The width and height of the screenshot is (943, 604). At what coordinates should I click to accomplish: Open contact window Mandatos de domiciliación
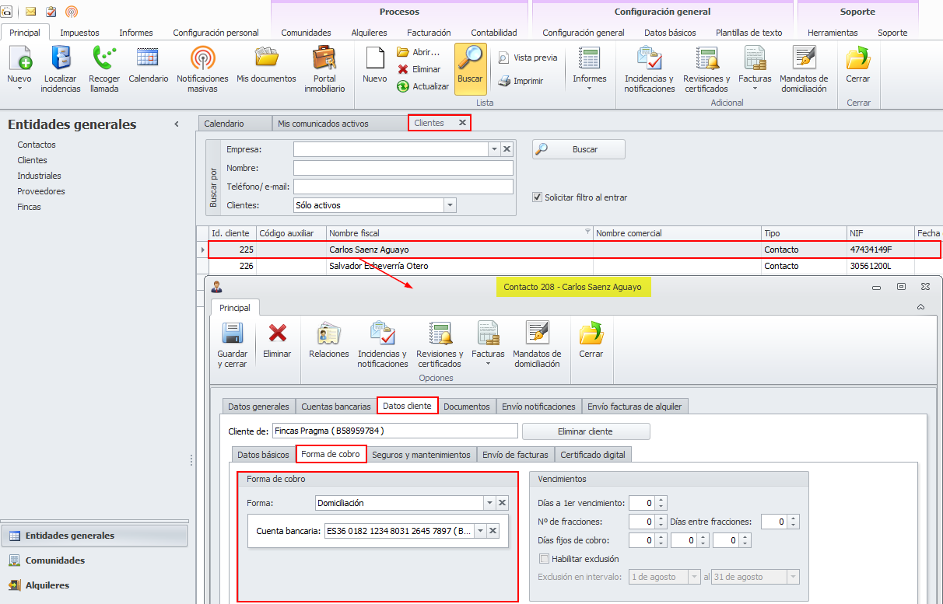coord(536,345)
